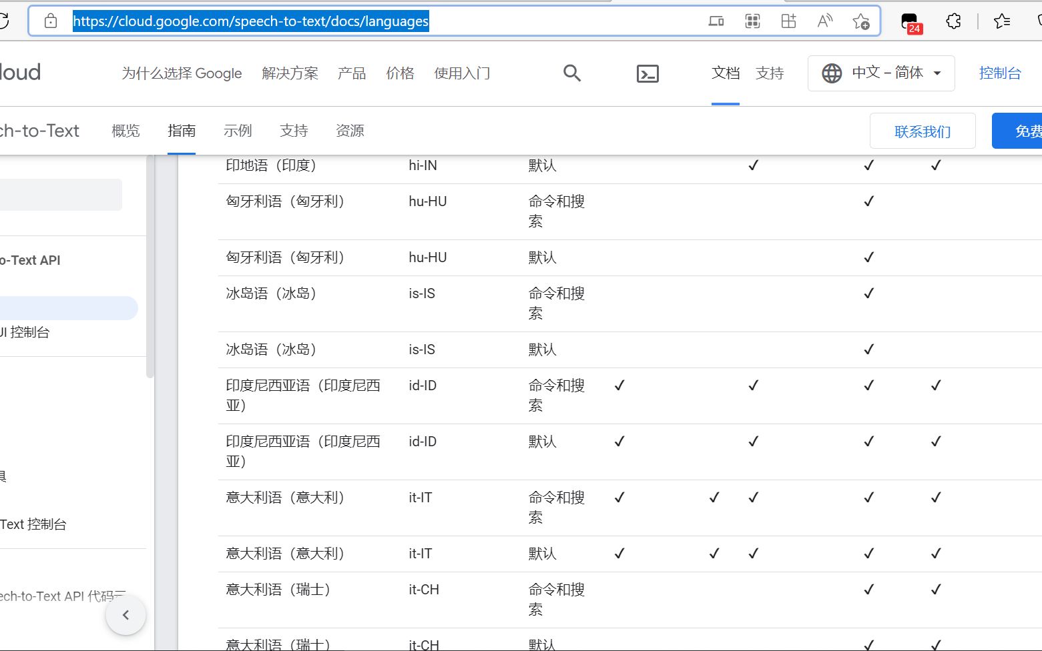Select 印度尼西亚语 cell in 命令和搜索 row
This screenshot has height=651, width=1042.
(303, 396)
